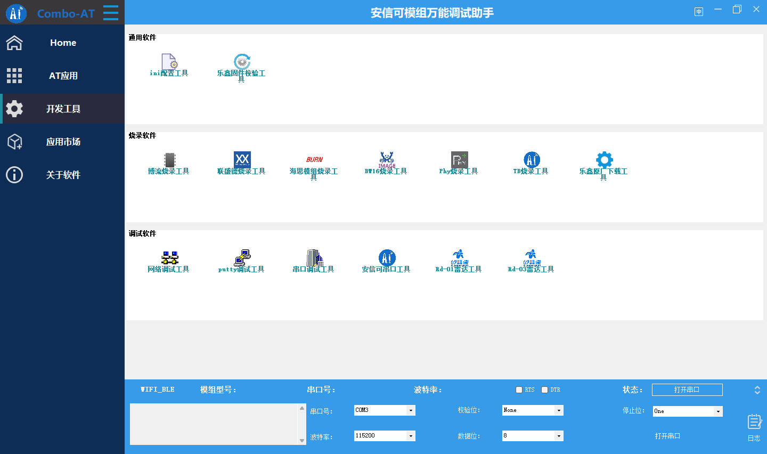Open the 关于软件 menu item
The image size is (767, 454).
[62, 175]
